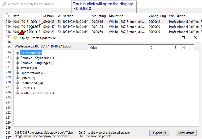Click the # column header in log list
Image resolution: width=202 pixels, height=139 pixels.
click(7, 16)
